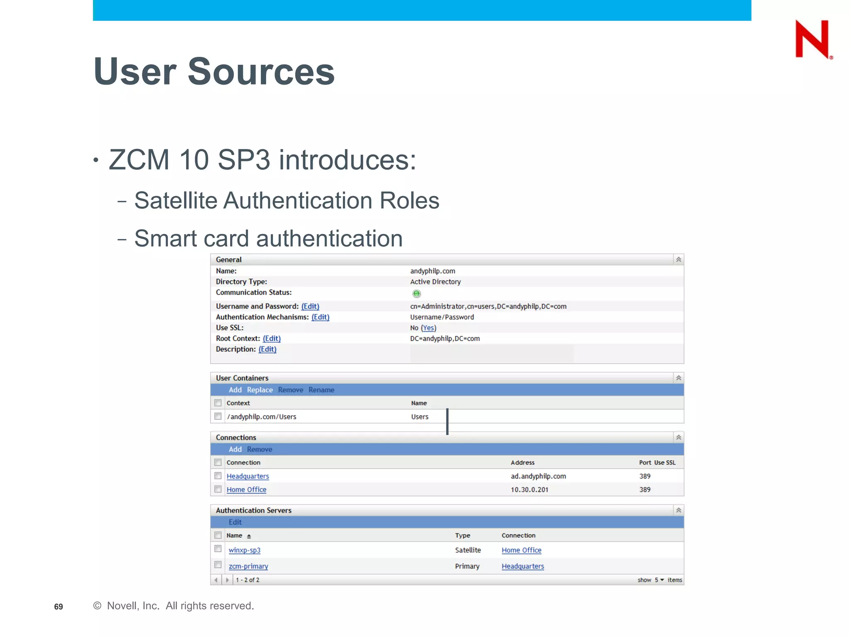The width and height of the screenshot is (849, 637).
Task: Click the Port column header
Action: (x=645, y=462)
